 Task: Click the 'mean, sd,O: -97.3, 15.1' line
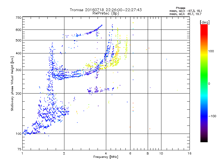186,11
